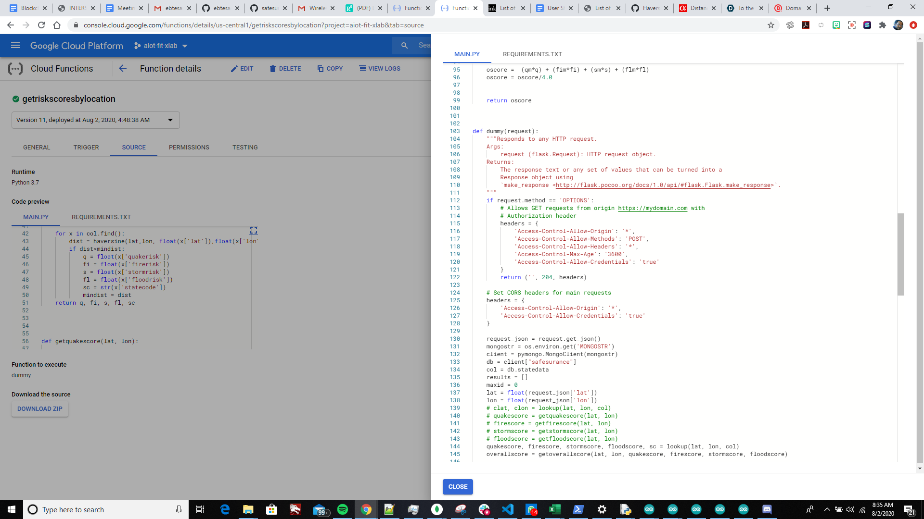
Task: Expand code preview to fullscreen
Action: click(254, 231)
